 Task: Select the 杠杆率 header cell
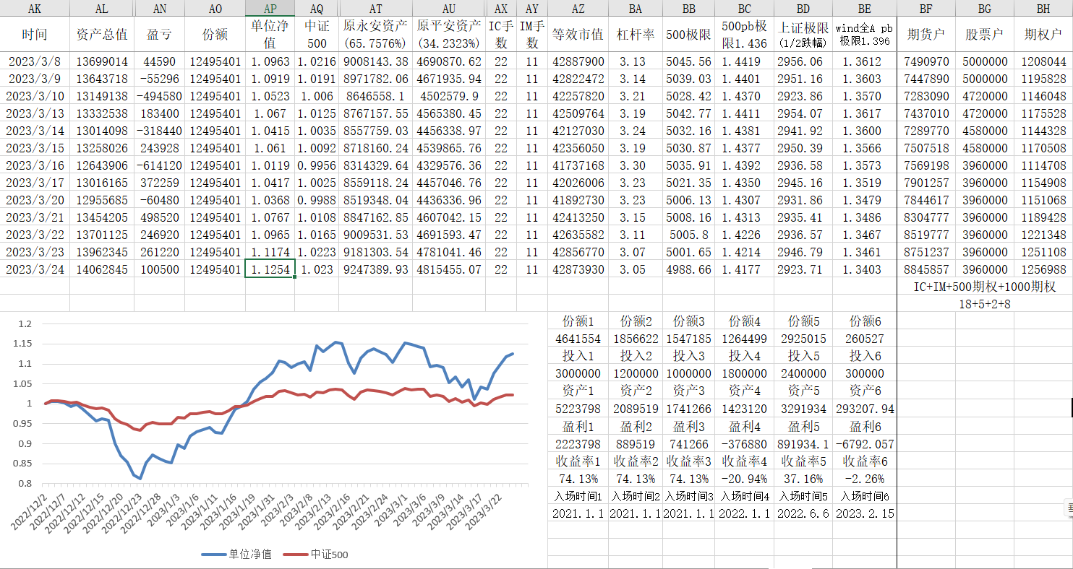coord(636,35)
